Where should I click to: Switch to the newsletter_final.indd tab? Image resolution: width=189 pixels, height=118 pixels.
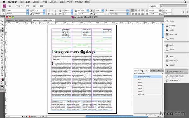tap(18, 20)
